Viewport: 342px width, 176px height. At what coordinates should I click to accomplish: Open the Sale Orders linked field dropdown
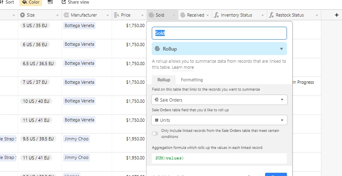[x=219, y=100]
